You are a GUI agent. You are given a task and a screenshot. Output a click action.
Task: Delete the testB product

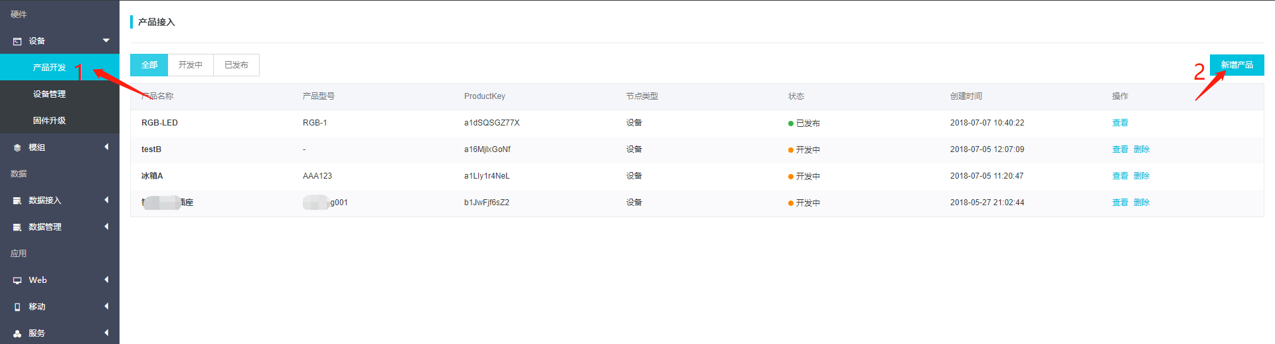pyautogui.click(x=1141, y=149)
